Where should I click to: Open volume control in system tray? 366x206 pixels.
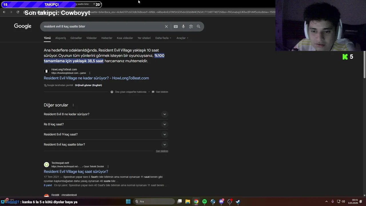(343, 201)
